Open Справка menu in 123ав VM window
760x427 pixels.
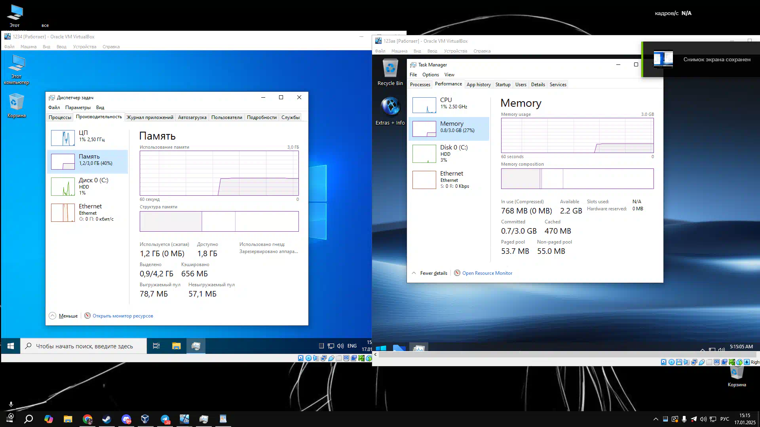[x=482, y=51]
